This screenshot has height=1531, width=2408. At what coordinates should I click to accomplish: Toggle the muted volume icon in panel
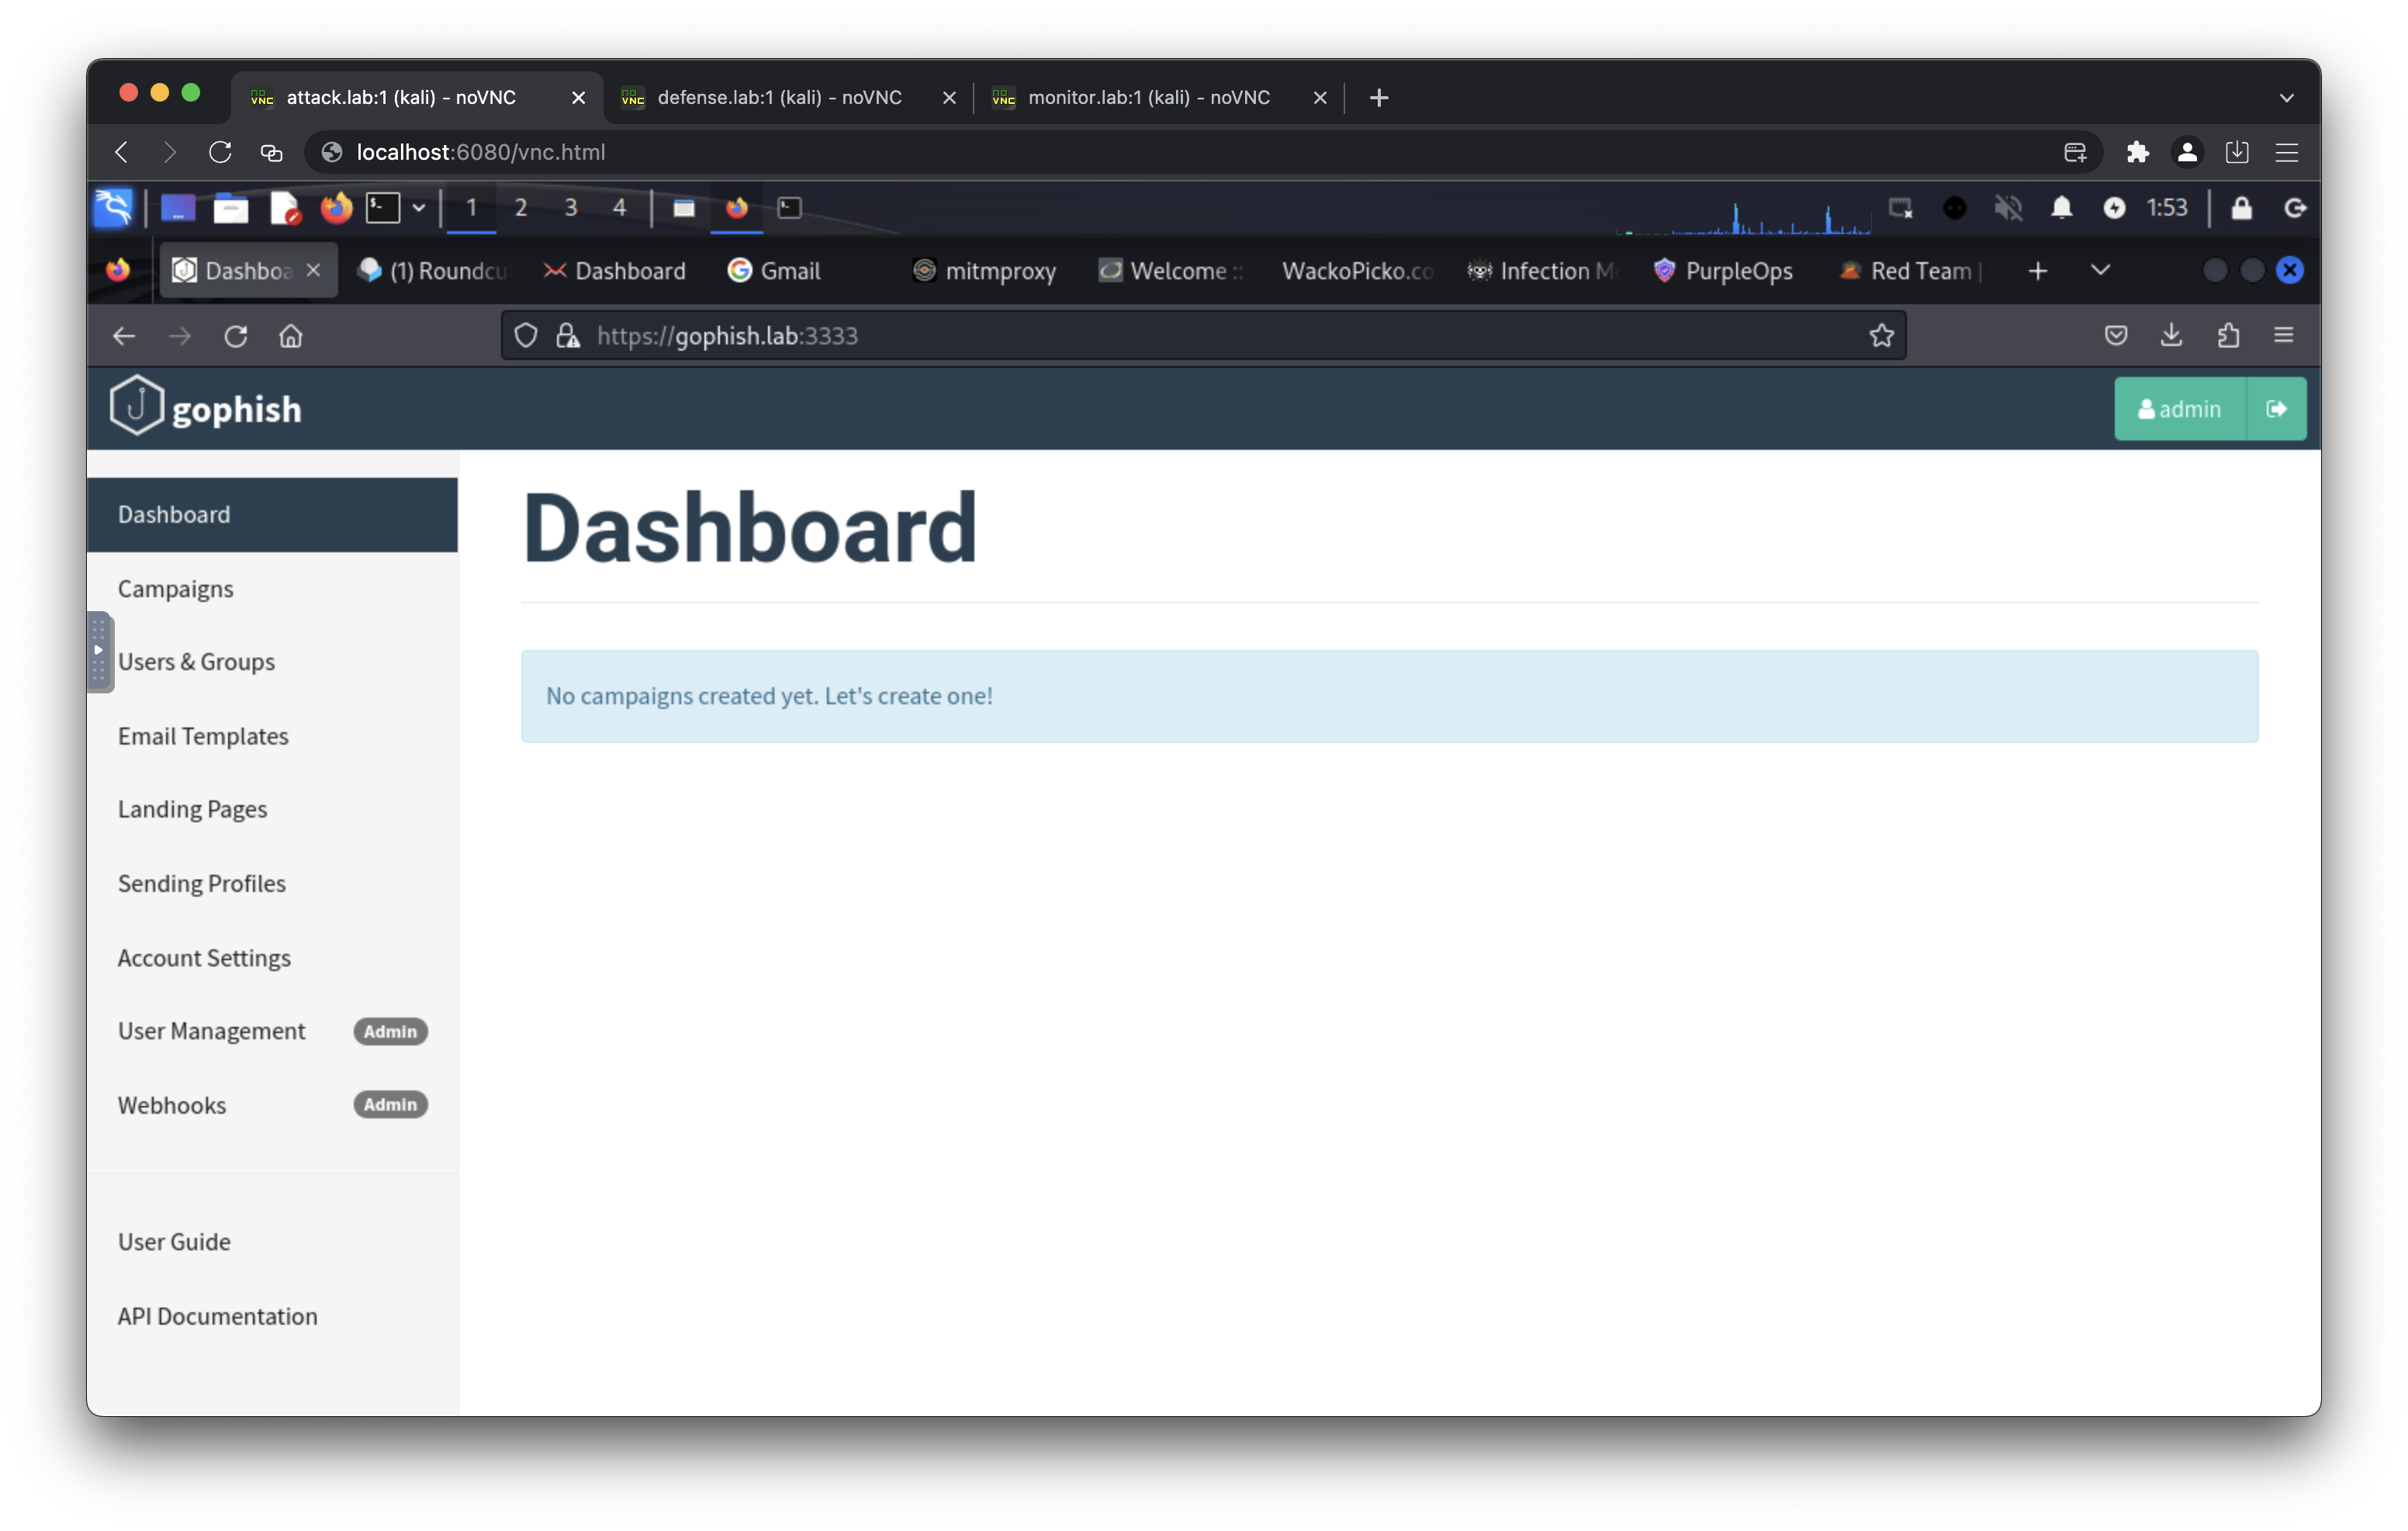point(2008,208)
